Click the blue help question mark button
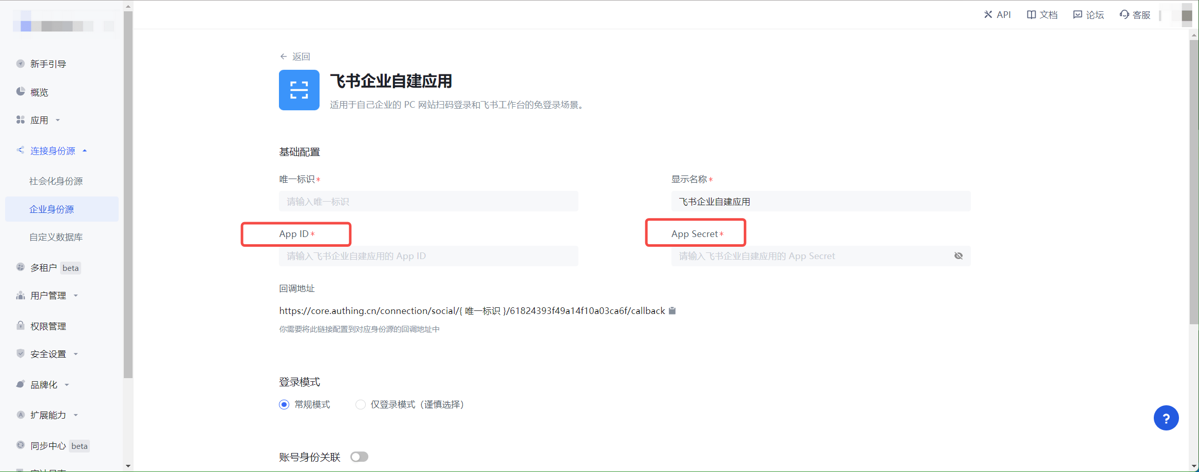The image size is (1199, 472). tap(1166, 418)
